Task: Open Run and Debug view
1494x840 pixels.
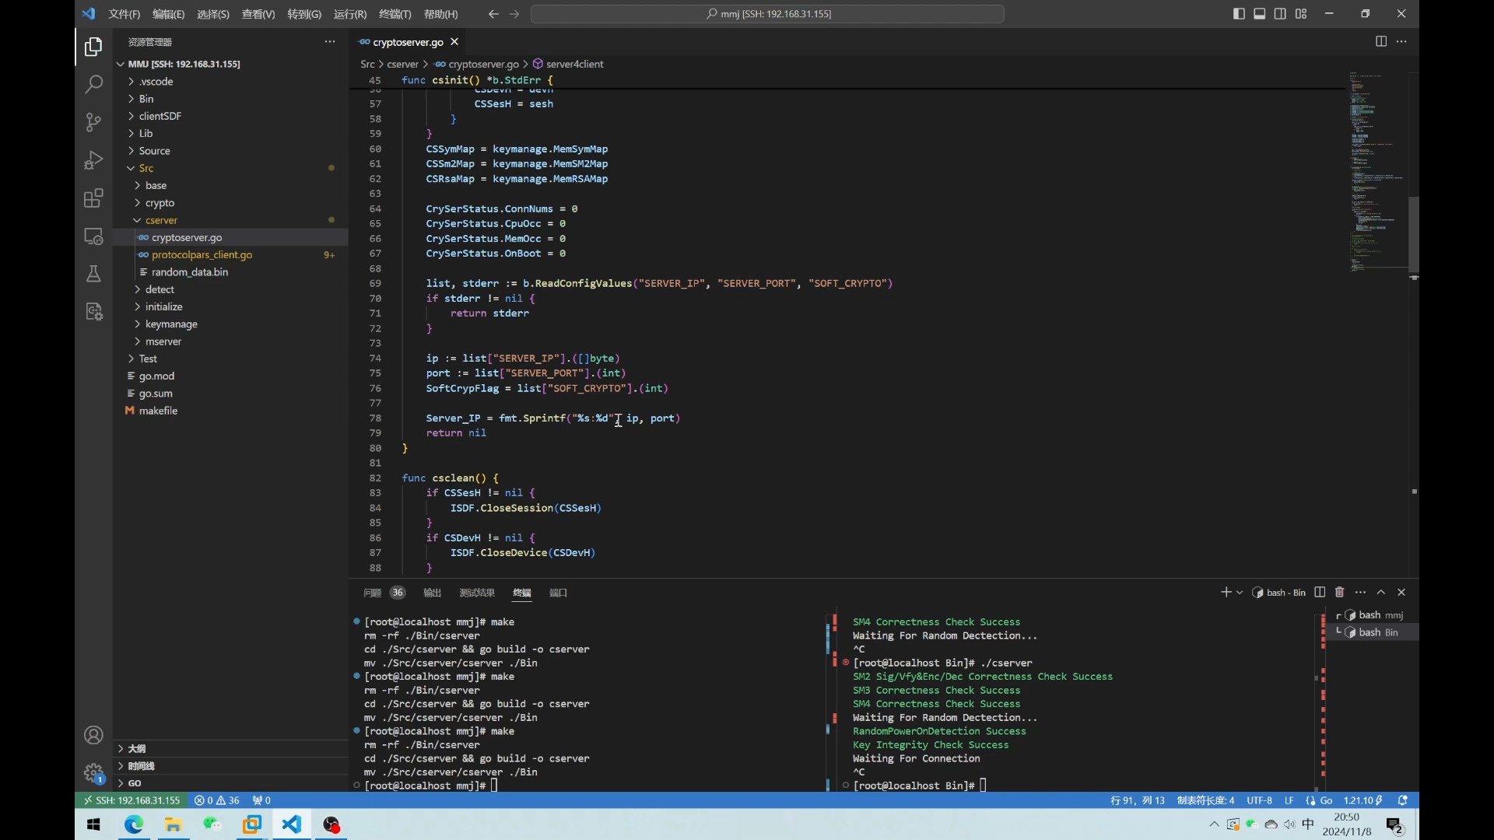Action: pos(93,160)
